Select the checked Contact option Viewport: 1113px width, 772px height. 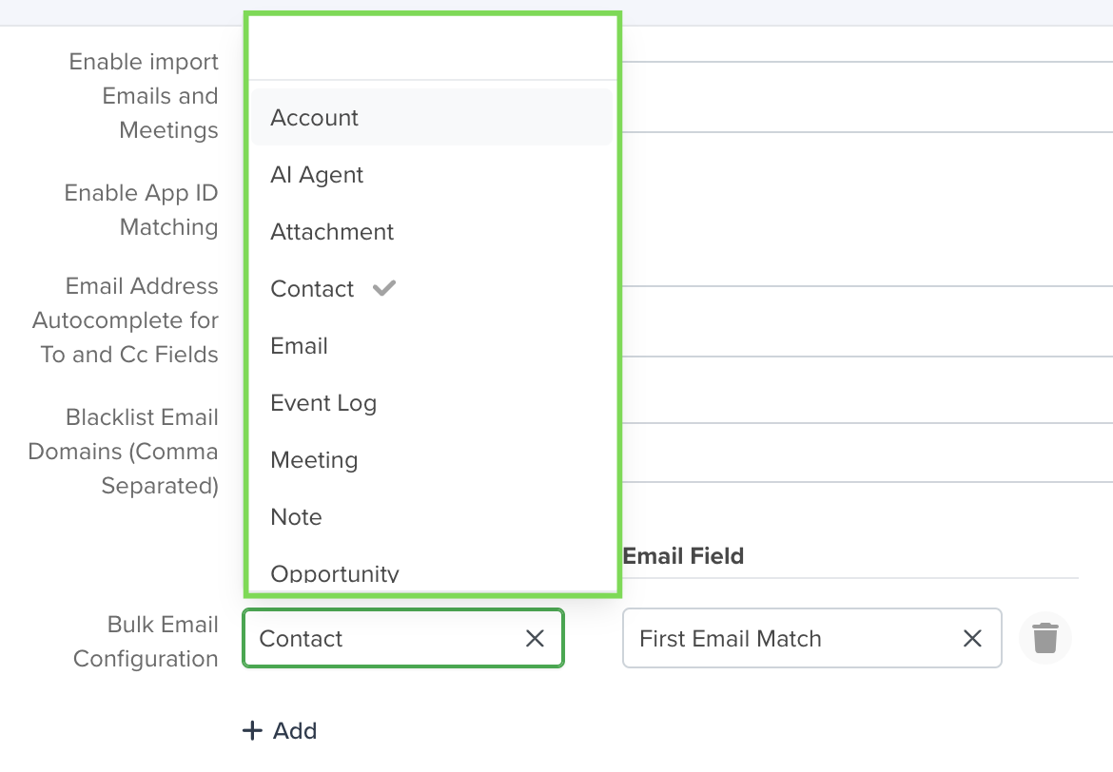tap(432, 289)
